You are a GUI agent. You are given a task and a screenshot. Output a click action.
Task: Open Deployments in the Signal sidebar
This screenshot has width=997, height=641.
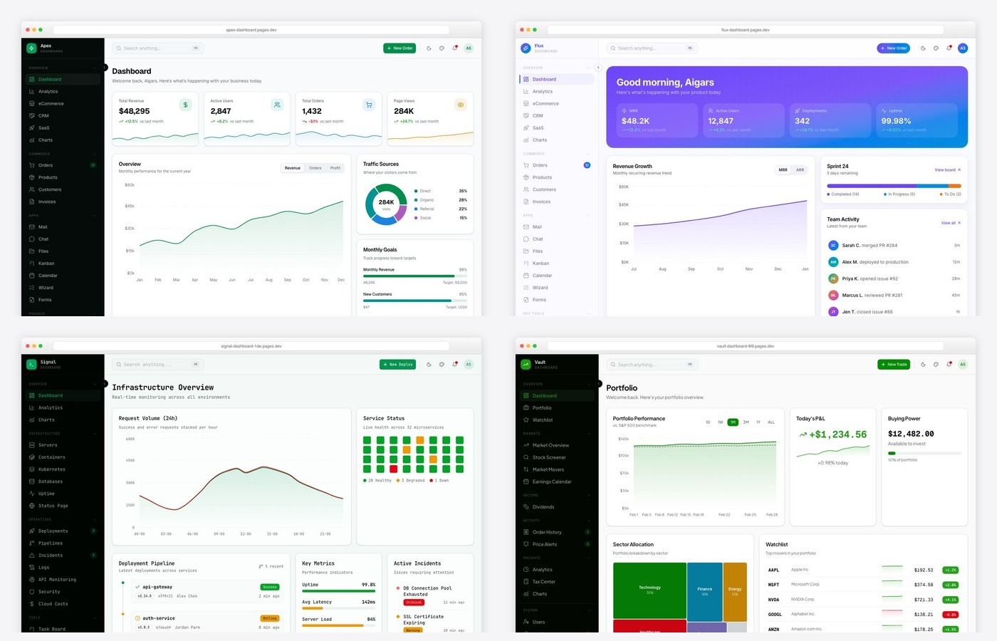coord(52,531)
